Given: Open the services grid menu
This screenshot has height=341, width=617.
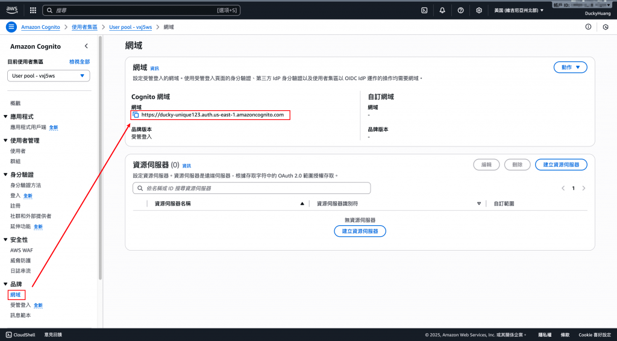Looking at the screenshot, I should 33,10.
